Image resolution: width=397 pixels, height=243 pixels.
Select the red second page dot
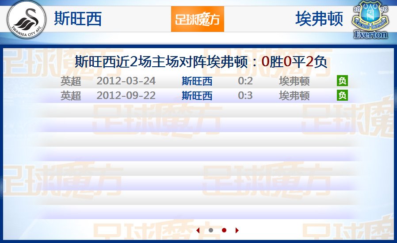pyautogui.click(x=224, y=230)
